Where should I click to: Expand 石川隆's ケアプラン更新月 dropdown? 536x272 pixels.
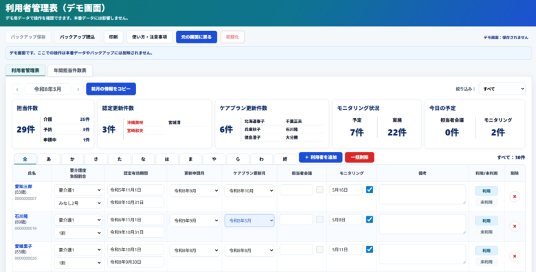(249, 220)
